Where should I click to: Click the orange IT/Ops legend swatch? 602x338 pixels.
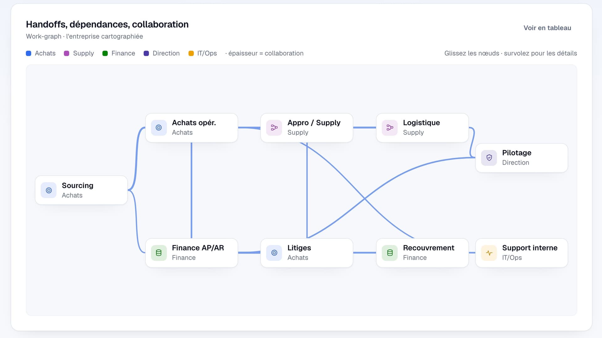[191, 53]
